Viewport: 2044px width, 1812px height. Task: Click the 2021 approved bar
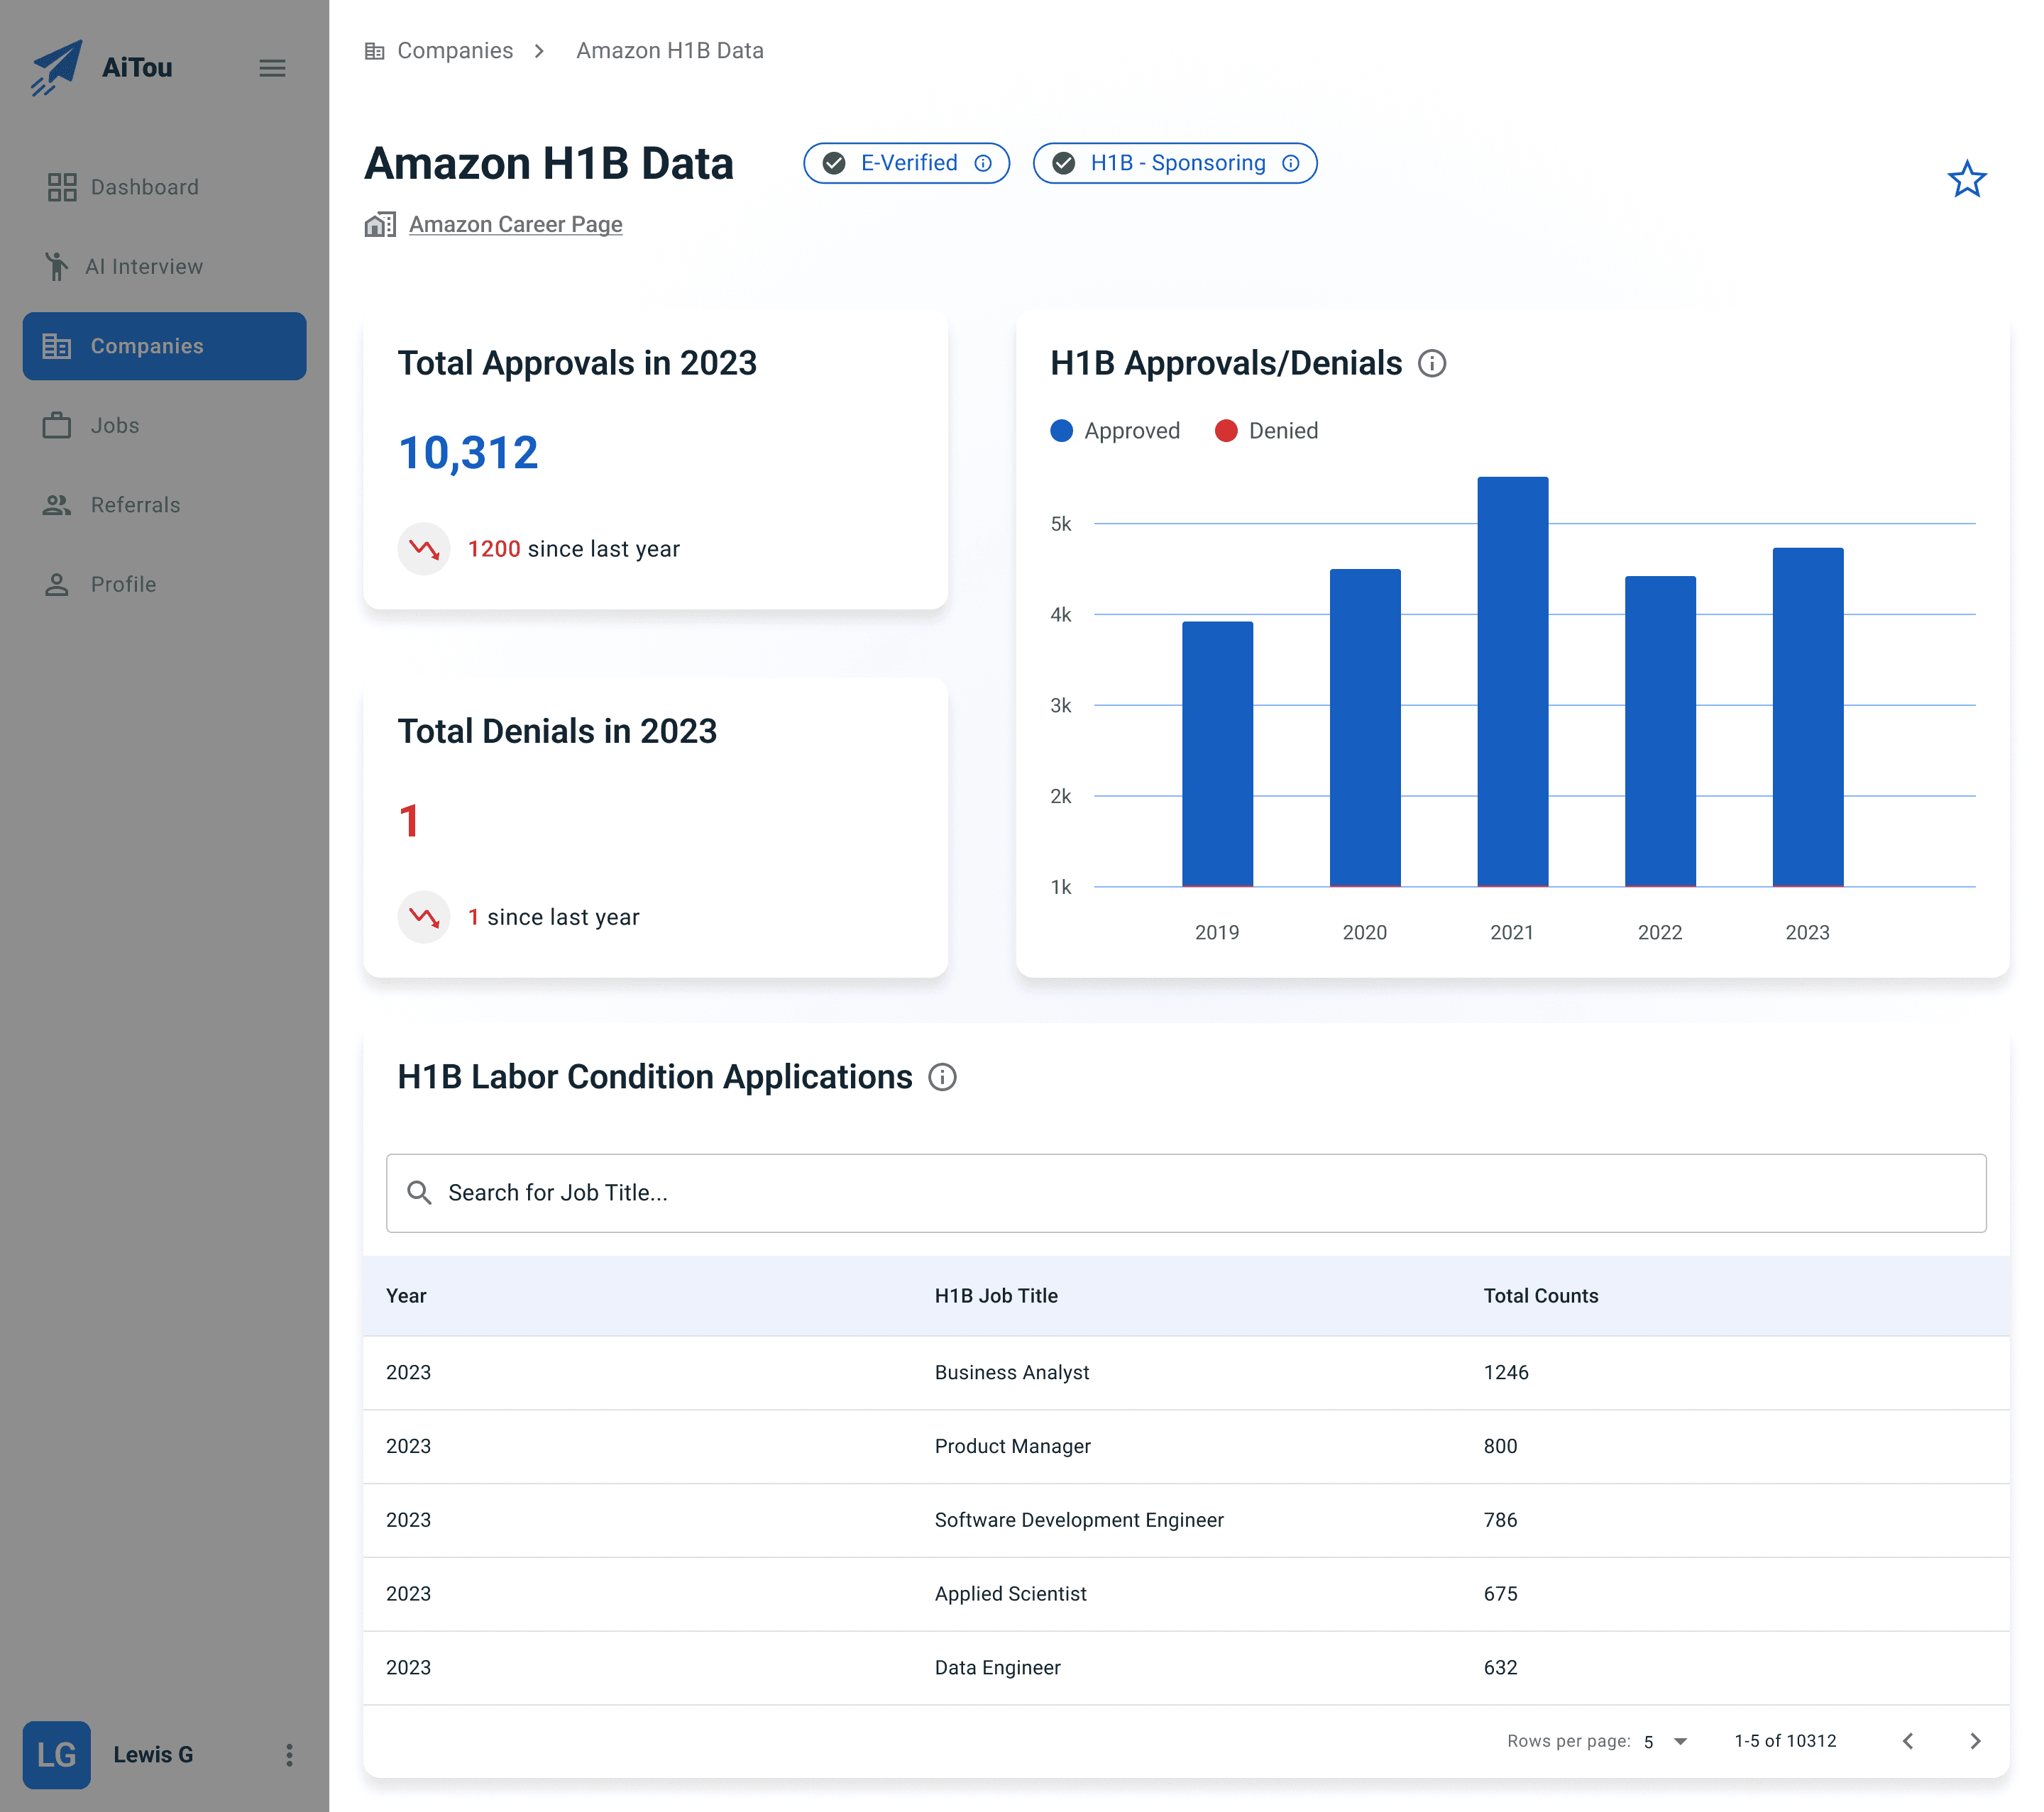coord(1513,682)
